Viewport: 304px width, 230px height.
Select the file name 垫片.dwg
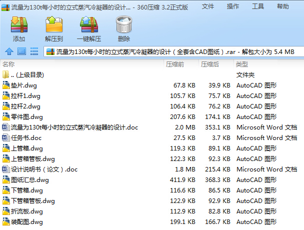(24, 85)
